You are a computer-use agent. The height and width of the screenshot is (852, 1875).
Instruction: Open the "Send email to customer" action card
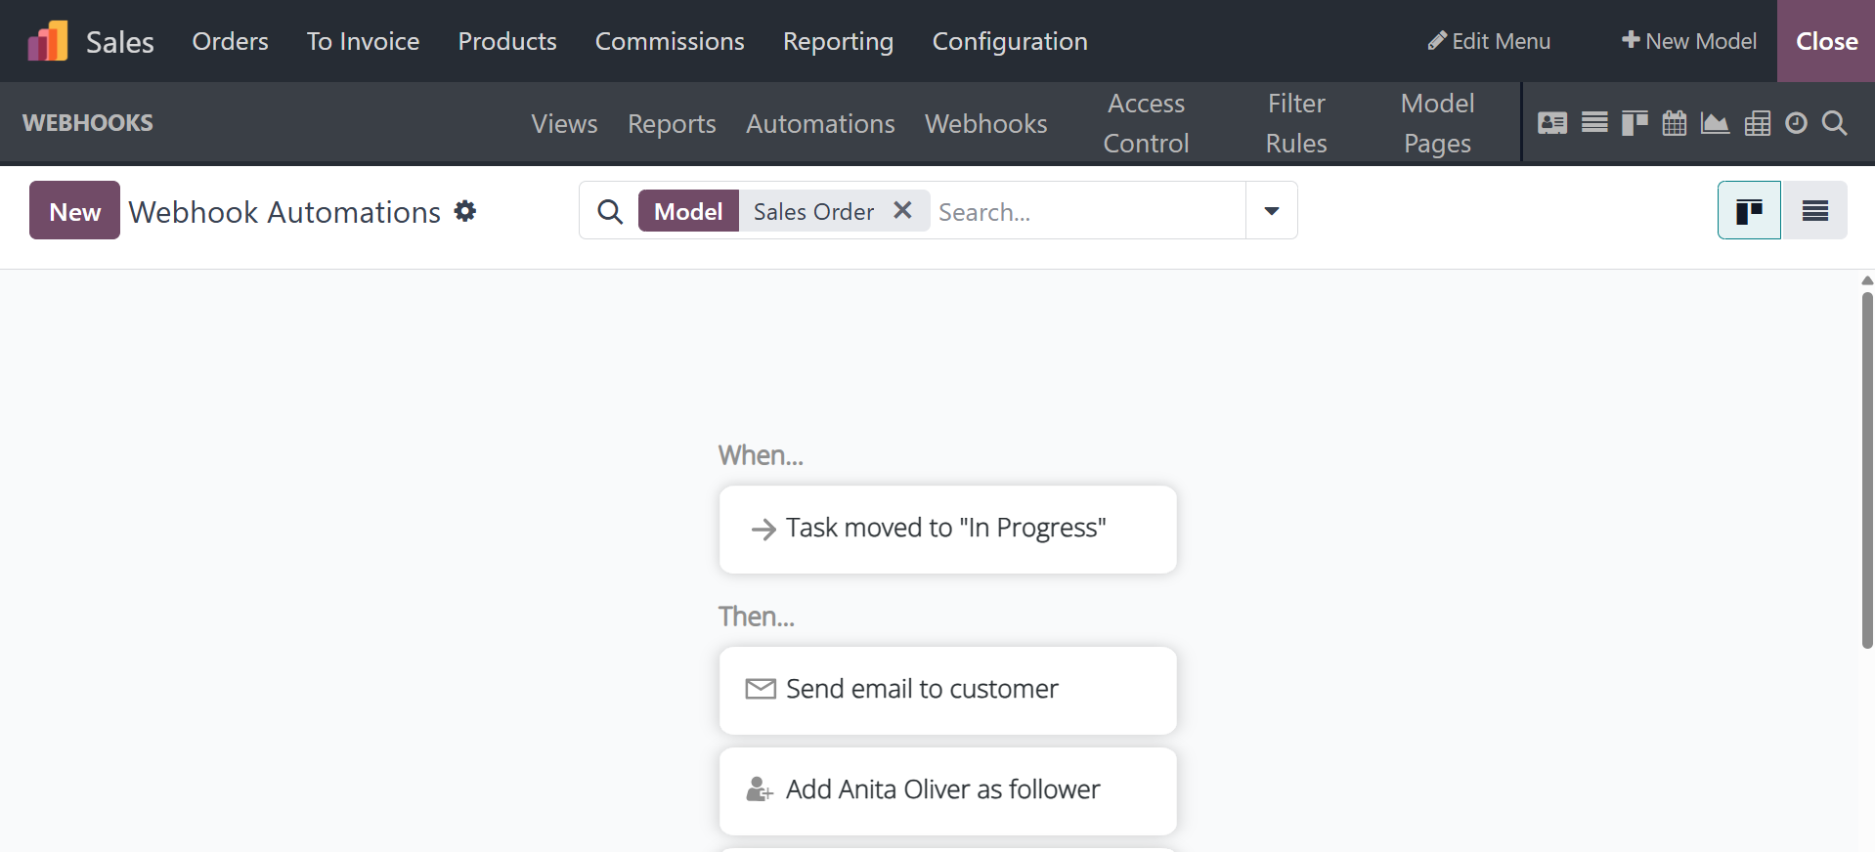tap(947, 690)
